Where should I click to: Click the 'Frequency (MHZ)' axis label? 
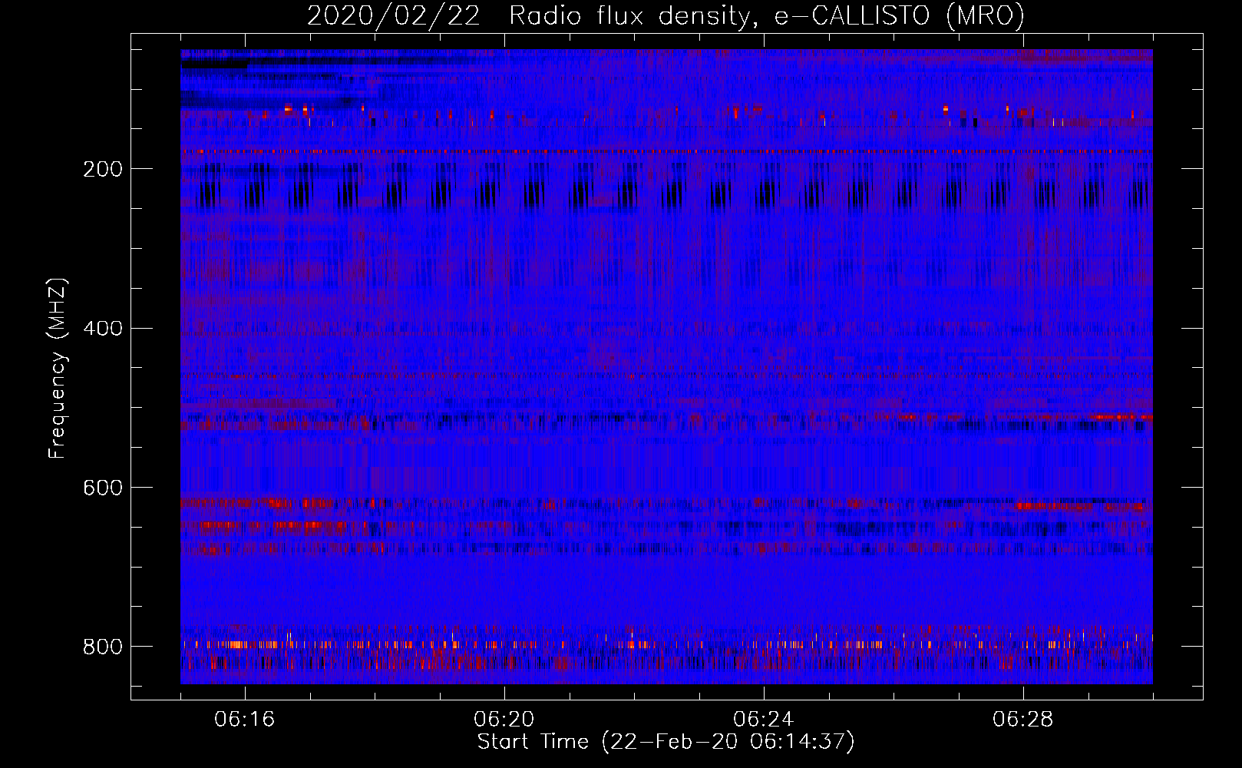point(57,368)
